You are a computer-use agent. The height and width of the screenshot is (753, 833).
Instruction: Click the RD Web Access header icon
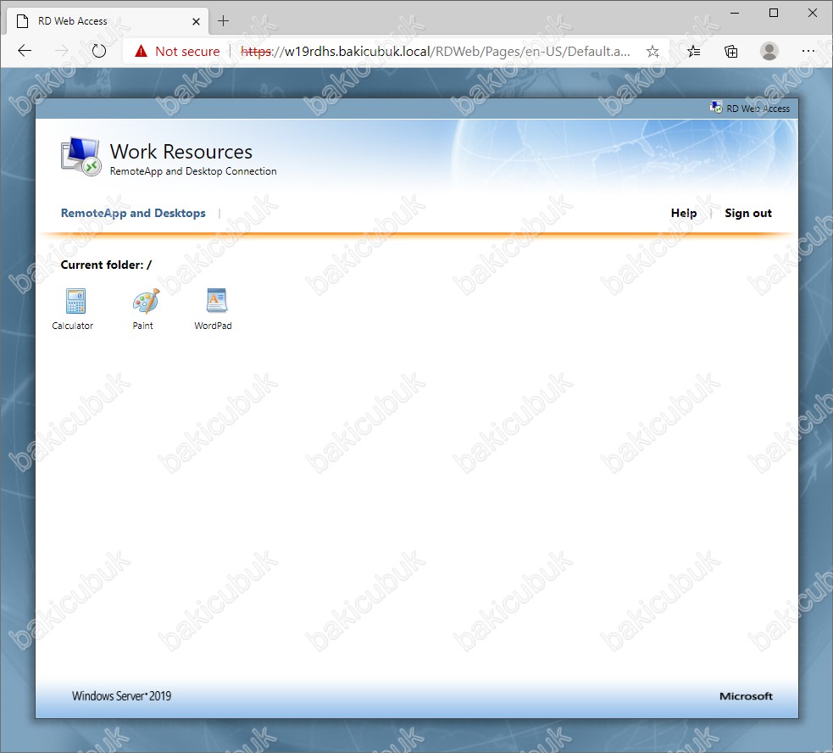[x=716, y=108]
